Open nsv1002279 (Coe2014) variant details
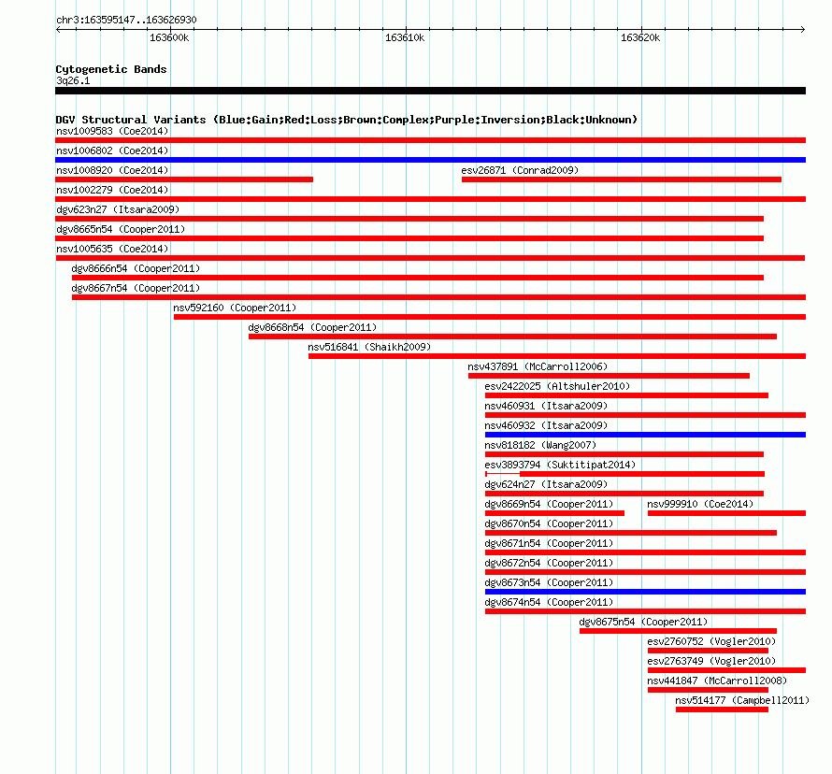The image size is (832, 774). 112,190
